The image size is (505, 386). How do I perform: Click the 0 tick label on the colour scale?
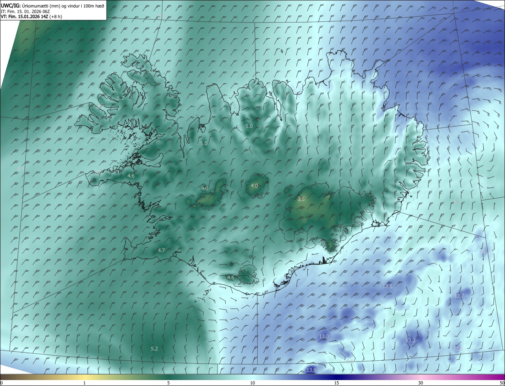pos(2,383)
